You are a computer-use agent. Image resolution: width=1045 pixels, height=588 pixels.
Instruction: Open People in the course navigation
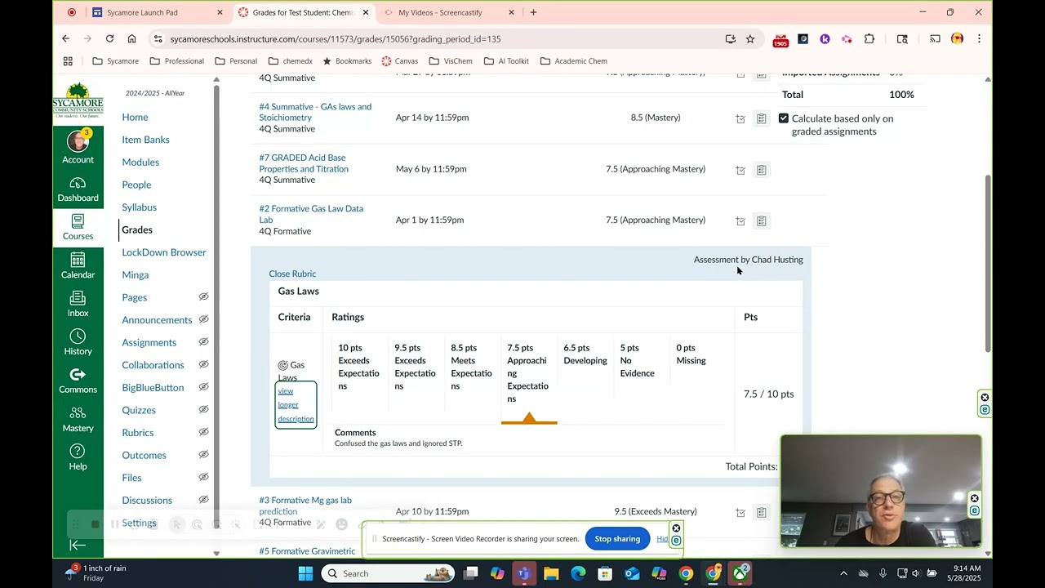(x=136, y=185)
